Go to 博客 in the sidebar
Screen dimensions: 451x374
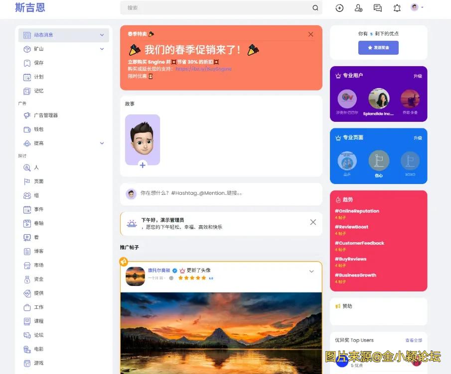38,251
